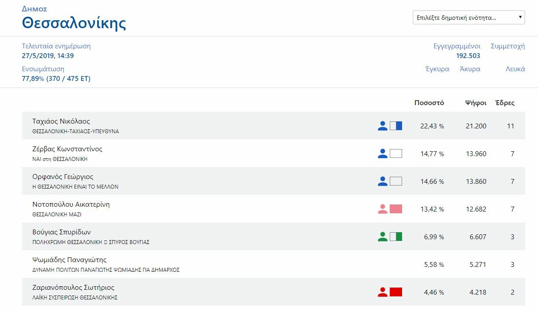Click the percentage 14,66 %
The image size is (538, 310).
click(x=432, y=182)
